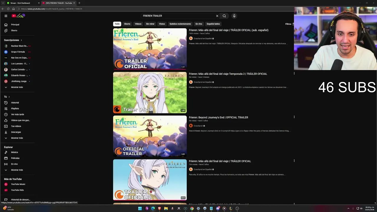Open YouTube Kids in the sidebar

click(17, 190)
